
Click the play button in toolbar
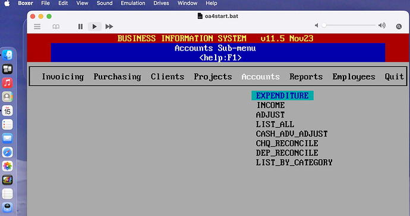(94, 27)
